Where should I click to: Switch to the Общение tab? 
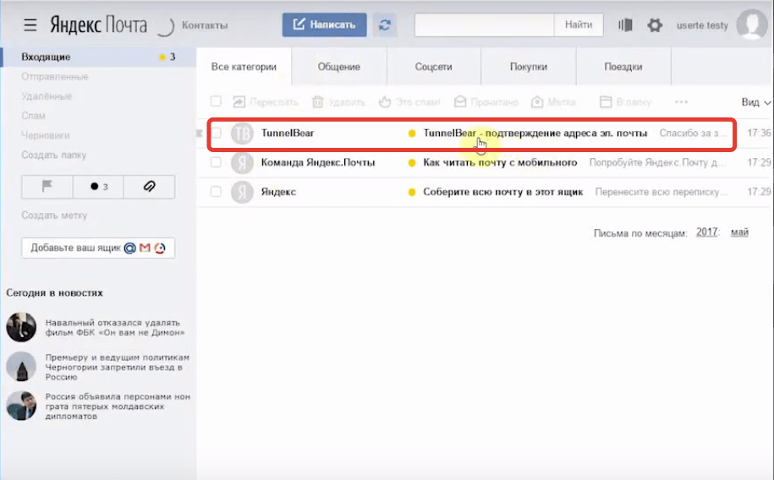click(x=338, y=67)
